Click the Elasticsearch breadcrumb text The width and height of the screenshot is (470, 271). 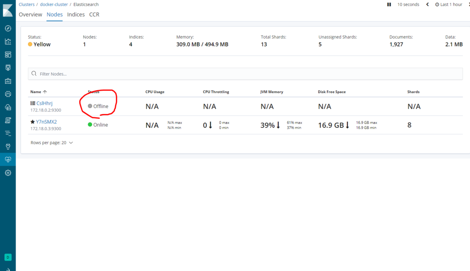pos(86,5)
